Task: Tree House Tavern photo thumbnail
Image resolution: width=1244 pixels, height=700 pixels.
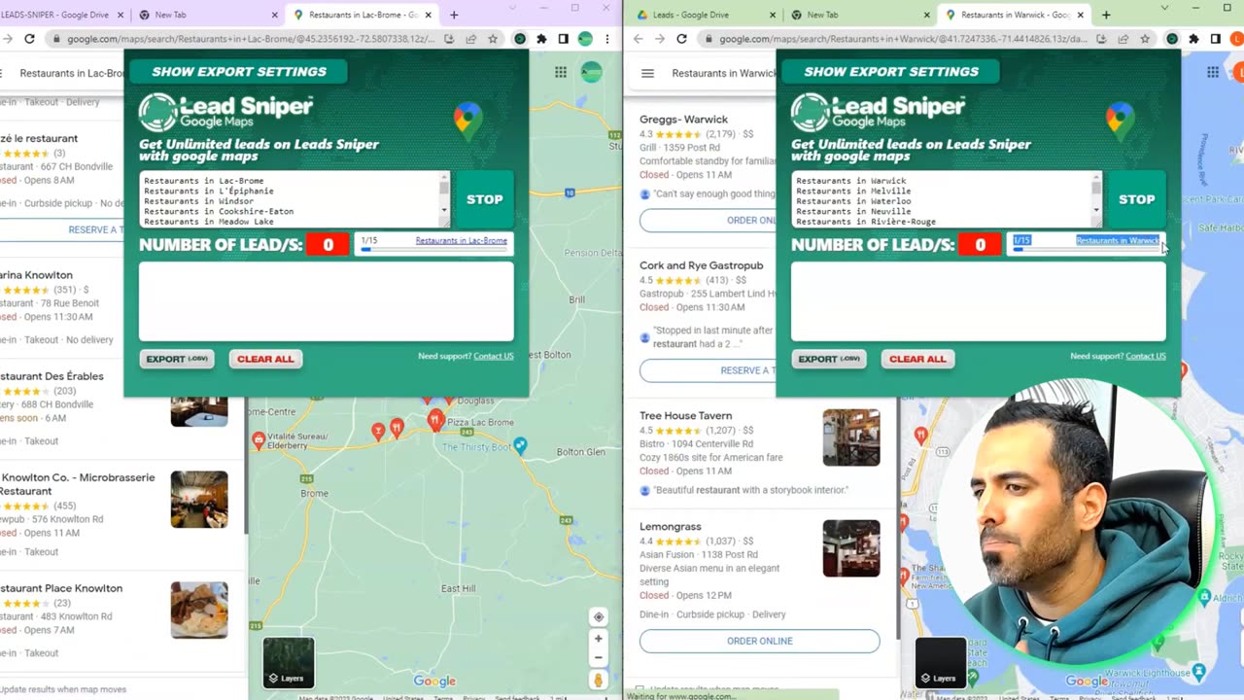Action: point(851,437)
